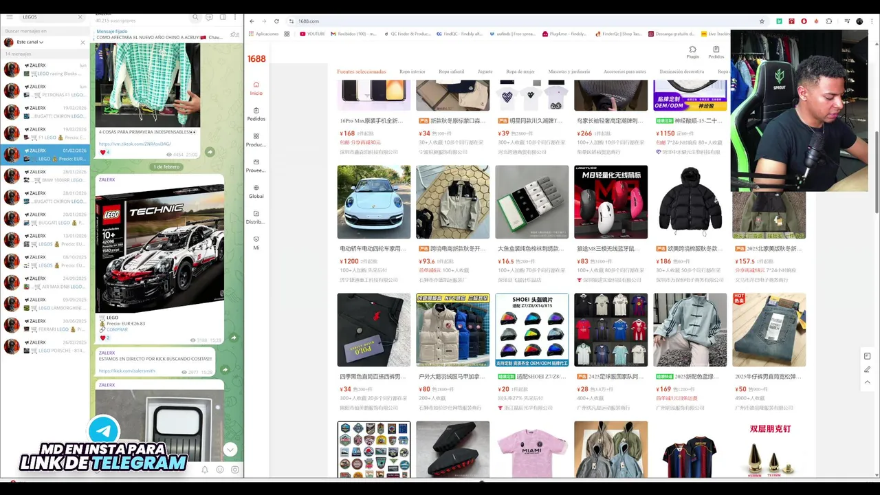Viewport: 880px width, 495px height.
Task: Select the 'Ropa de mujer' category tab
Action: (x=520, y=71)
